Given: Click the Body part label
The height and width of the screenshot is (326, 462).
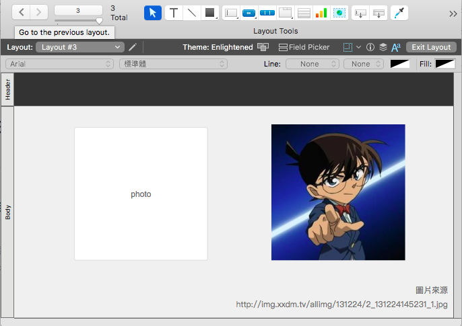Looking at the screenshot, I should tap(7, 212).
